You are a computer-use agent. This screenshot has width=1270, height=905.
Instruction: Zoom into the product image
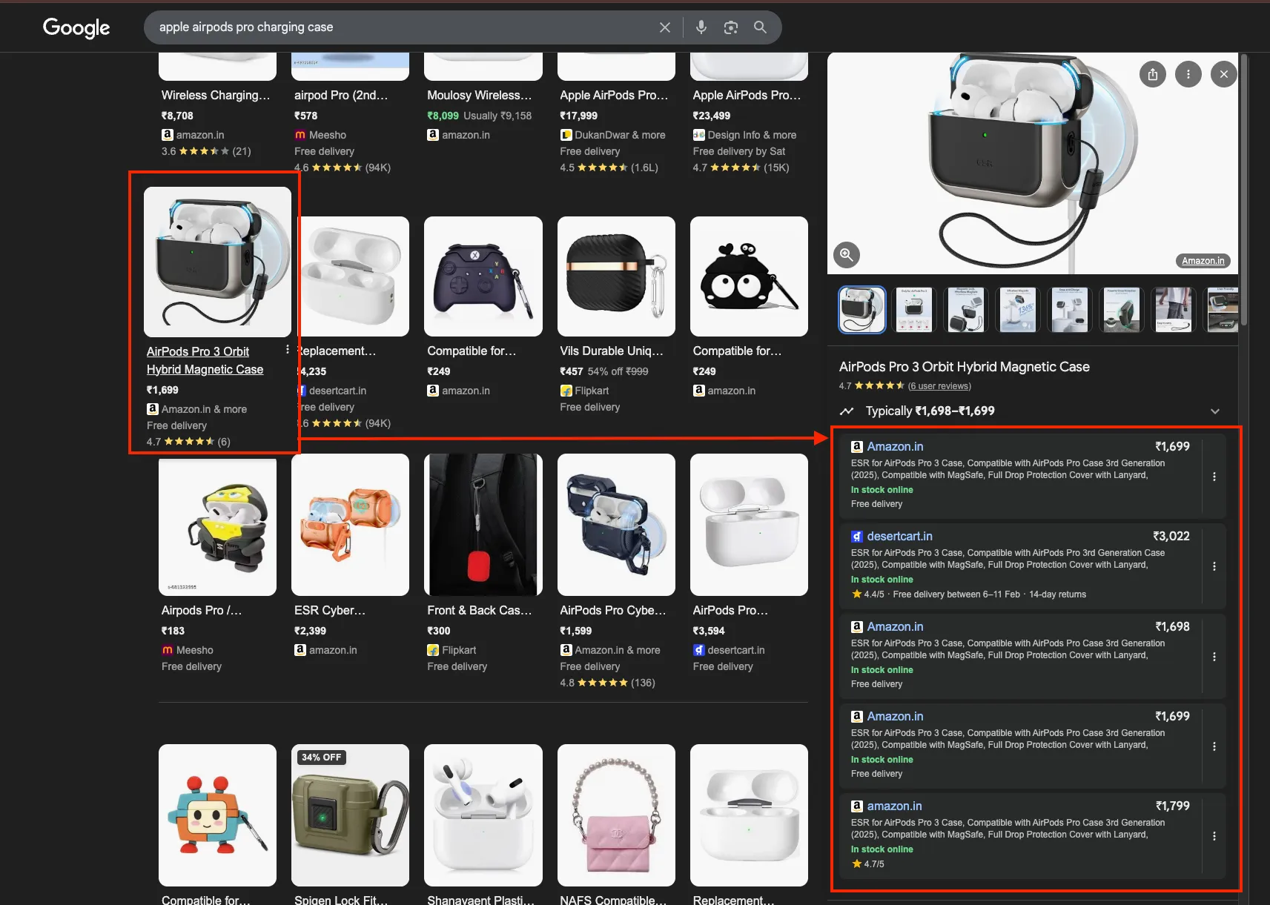(847, 255)
